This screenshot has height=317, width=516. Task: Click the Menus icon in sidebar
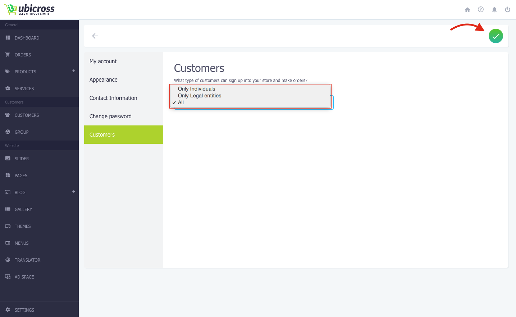[x=8, y=243]
